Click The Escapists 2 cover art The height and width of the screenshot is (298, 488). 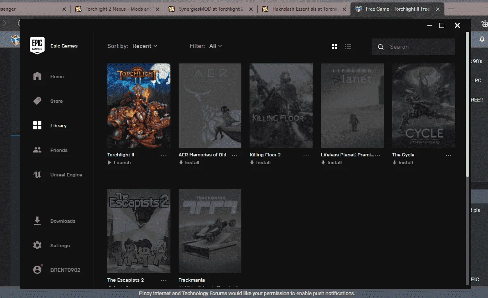click(139, 231)
